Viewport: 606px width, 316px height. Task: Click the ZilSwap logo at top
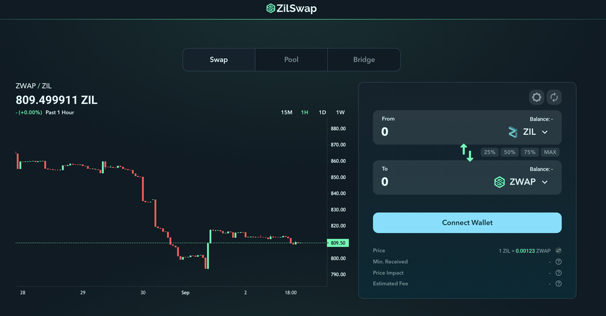point(292,8)
